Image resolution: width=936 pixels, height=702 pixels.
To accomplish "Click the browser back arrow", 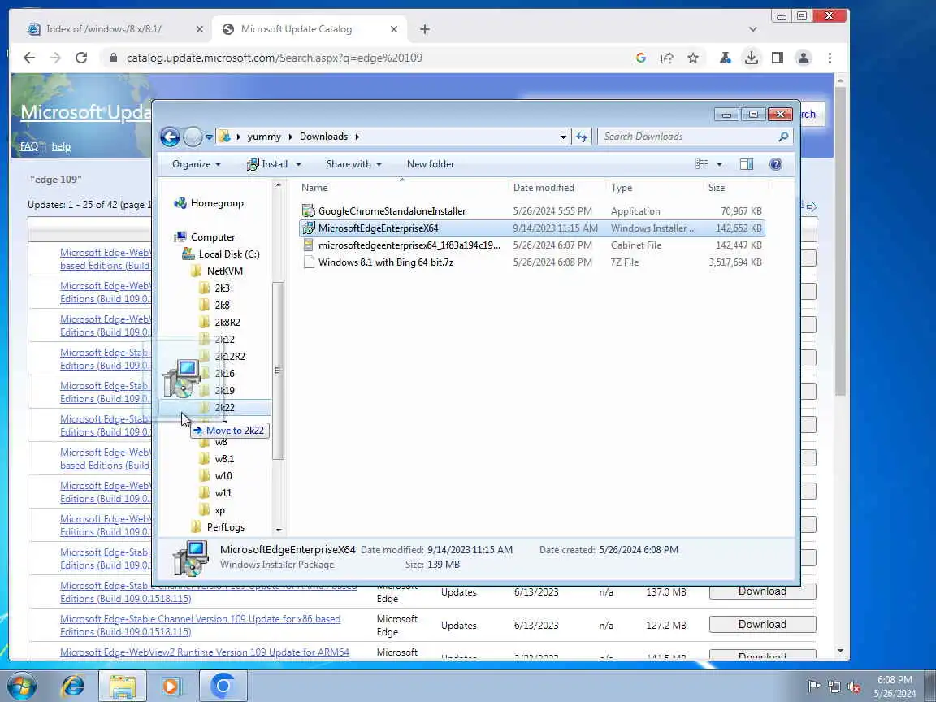I will tap(28, 58).
